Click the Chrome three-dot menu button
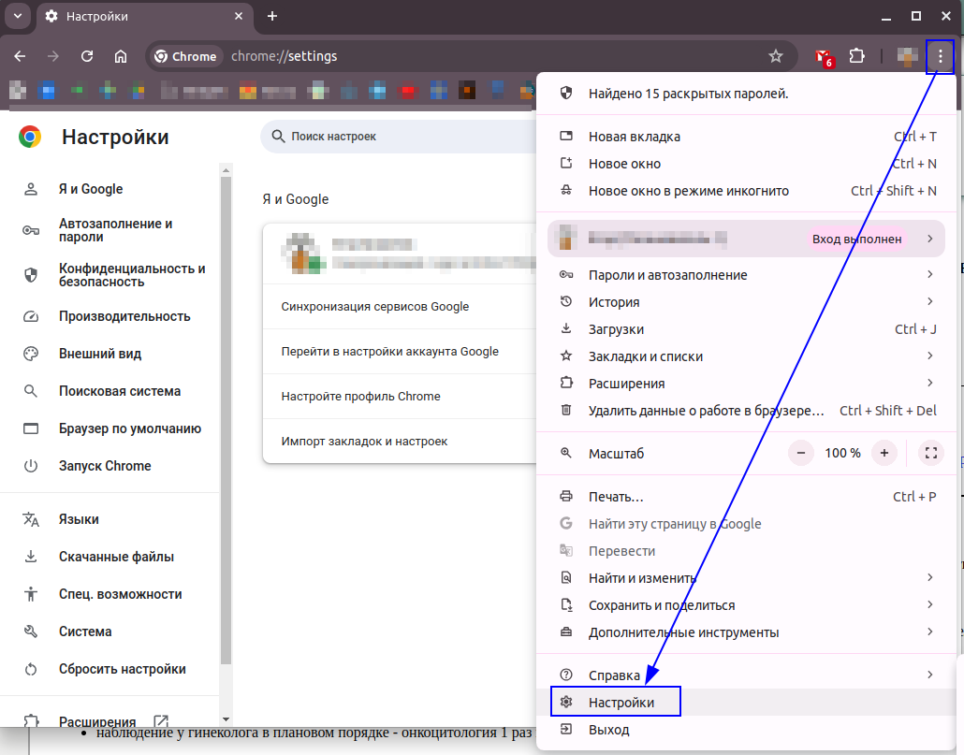This screenshot has width=964, height=755. (x=940, y=56)
